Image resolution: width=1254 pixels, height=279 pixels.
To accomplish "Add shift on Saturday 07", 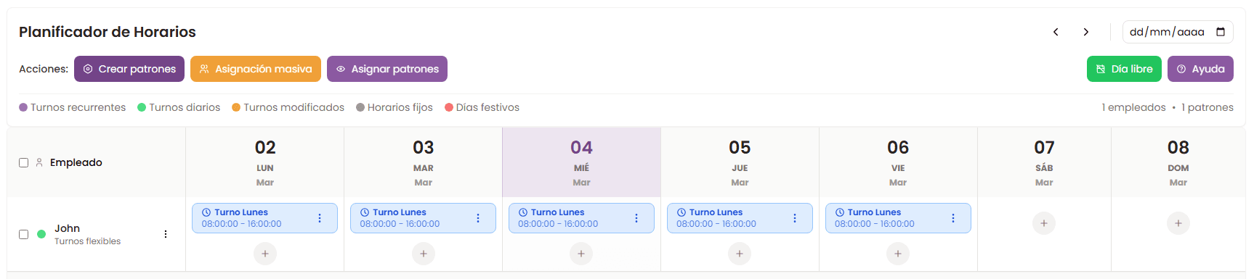I will pos(1044,223).
